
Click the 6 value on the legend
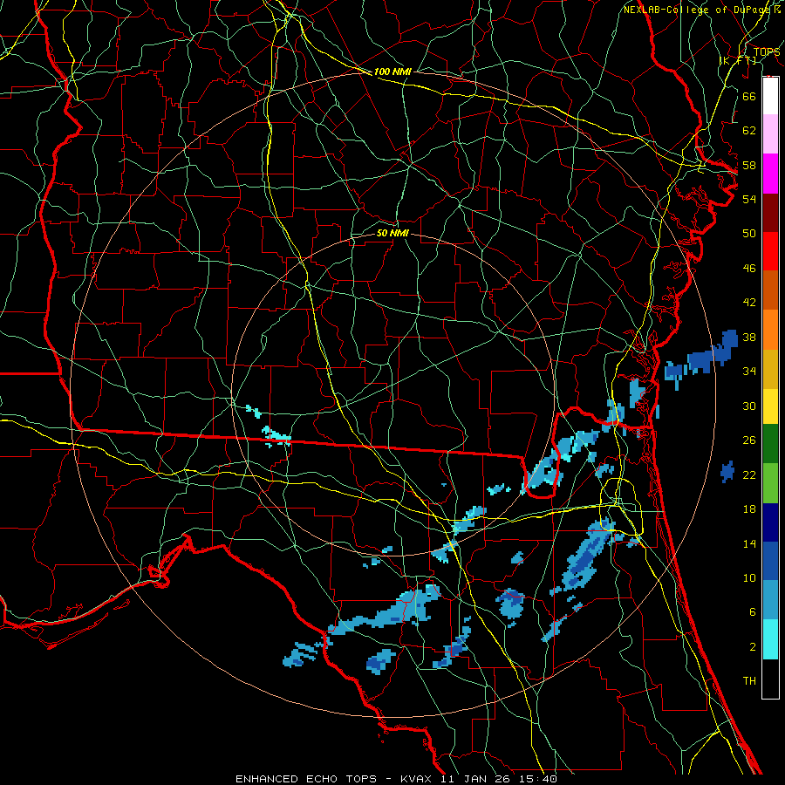[752, 612]
